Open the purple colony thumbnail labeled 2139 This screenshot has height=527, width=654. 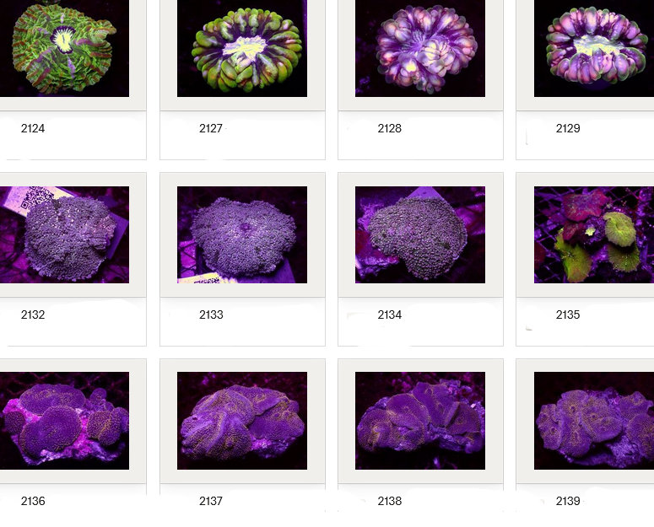594,421
